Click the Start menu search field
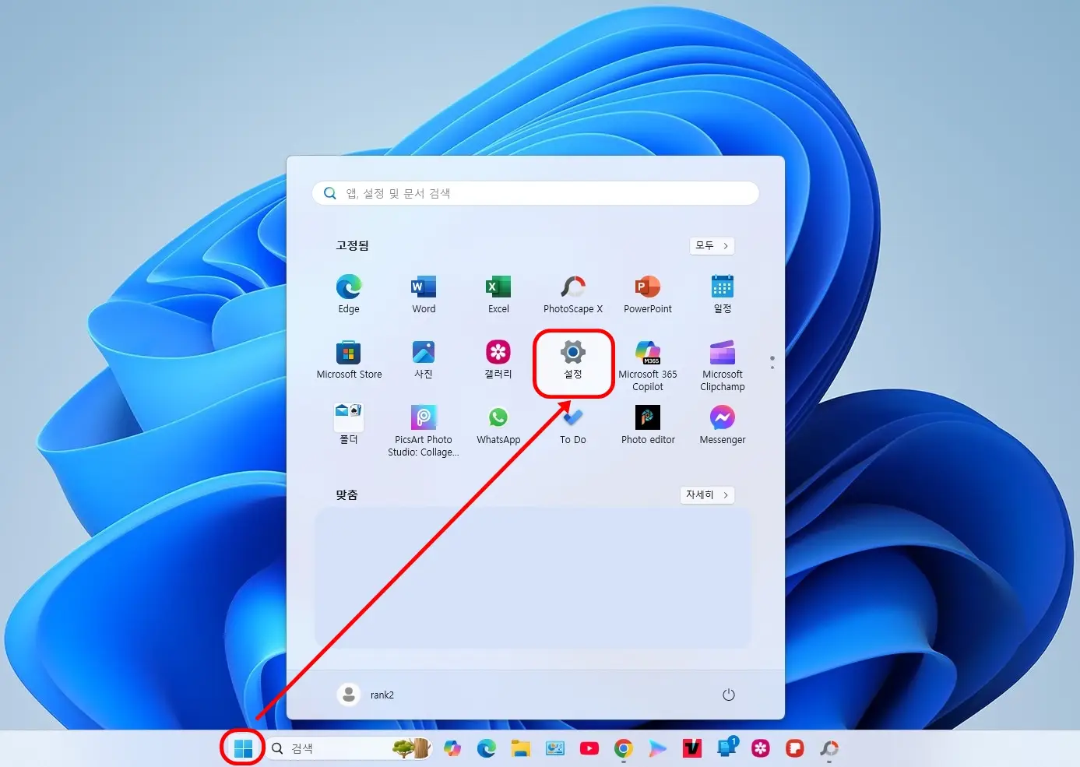Viewport: 1080px width, 767px height. pyautogui.click(x=536, y=193)
